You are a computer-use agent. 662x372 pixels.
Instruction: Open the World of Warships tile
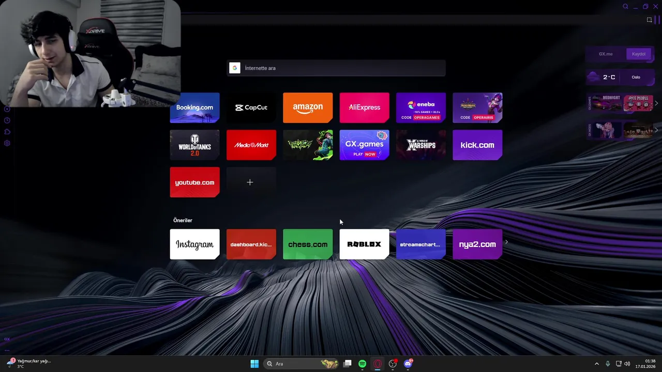click(x=421, y=145)
